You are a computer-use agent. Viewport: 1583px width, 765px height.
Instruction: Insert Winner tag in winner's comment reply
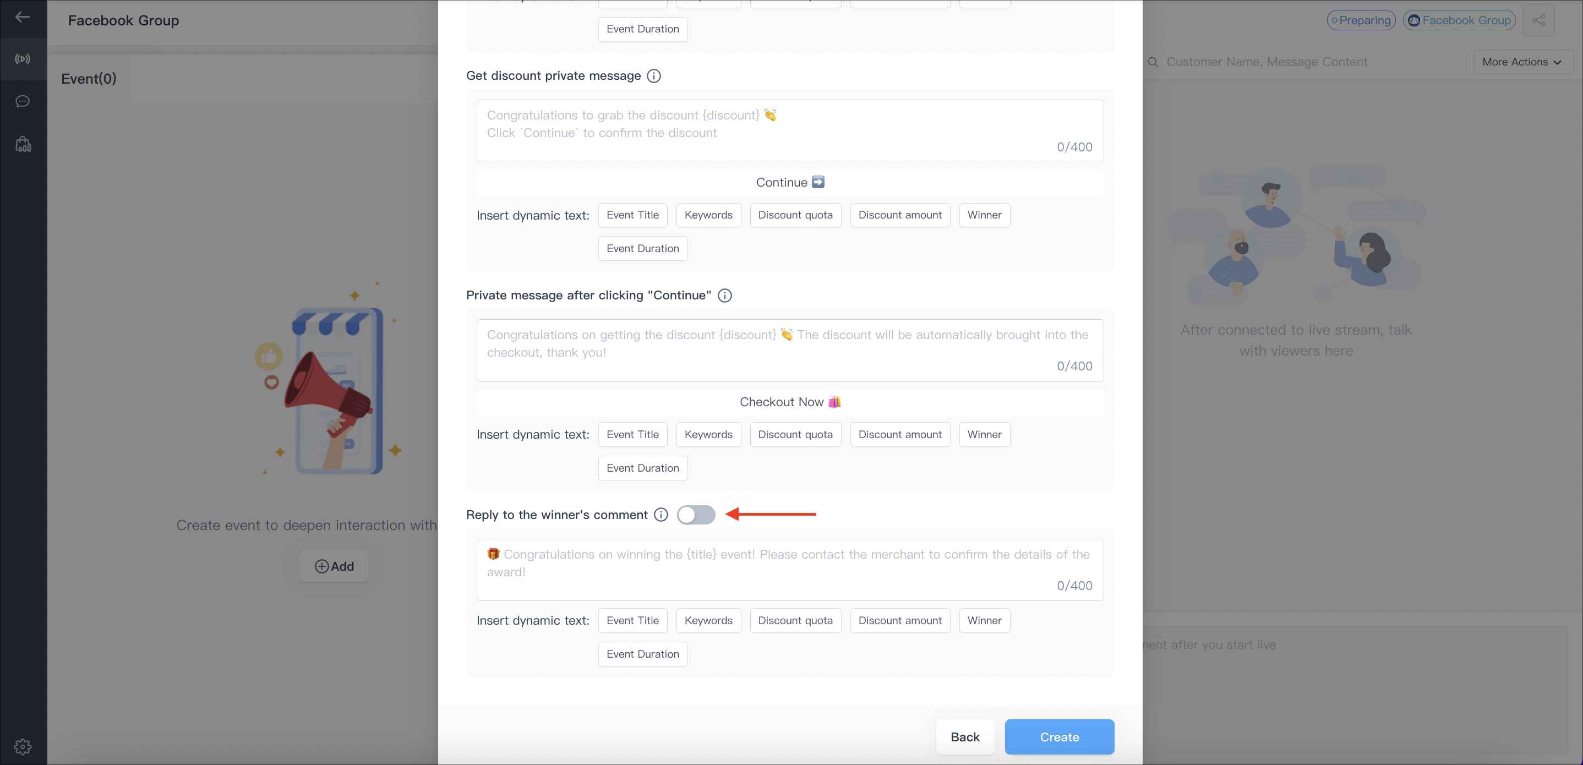[984, 621]
